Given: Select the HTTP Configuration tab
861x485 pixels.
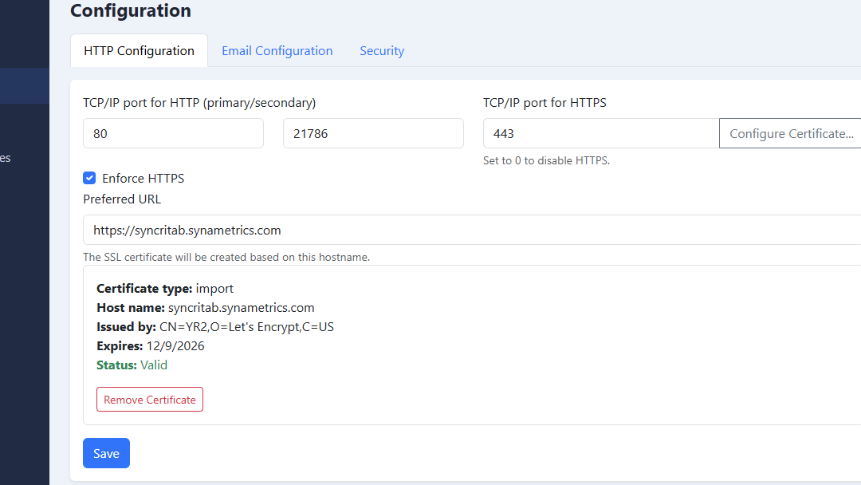Looking at the screenshot, I should (139, 50).
